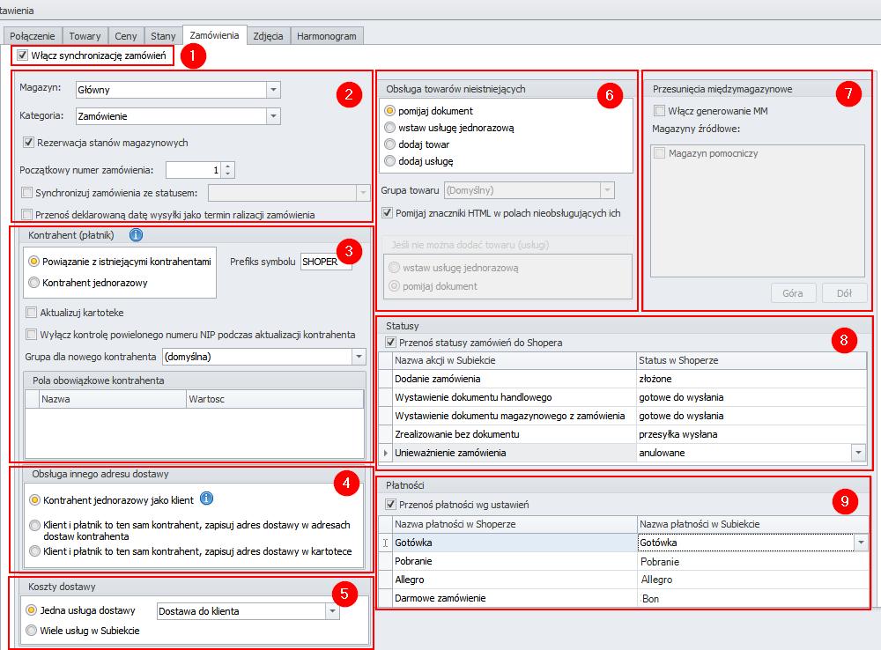Open the order status sync dropdown
The height and width of the screenshot is (650, 881).
pos(363,193)
